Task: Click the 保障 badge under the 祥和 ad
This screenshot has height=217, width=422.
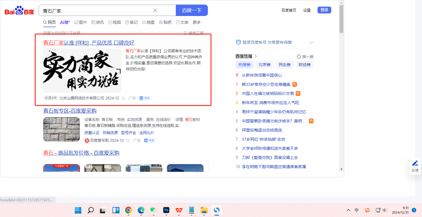Action: tap(145, 98)
